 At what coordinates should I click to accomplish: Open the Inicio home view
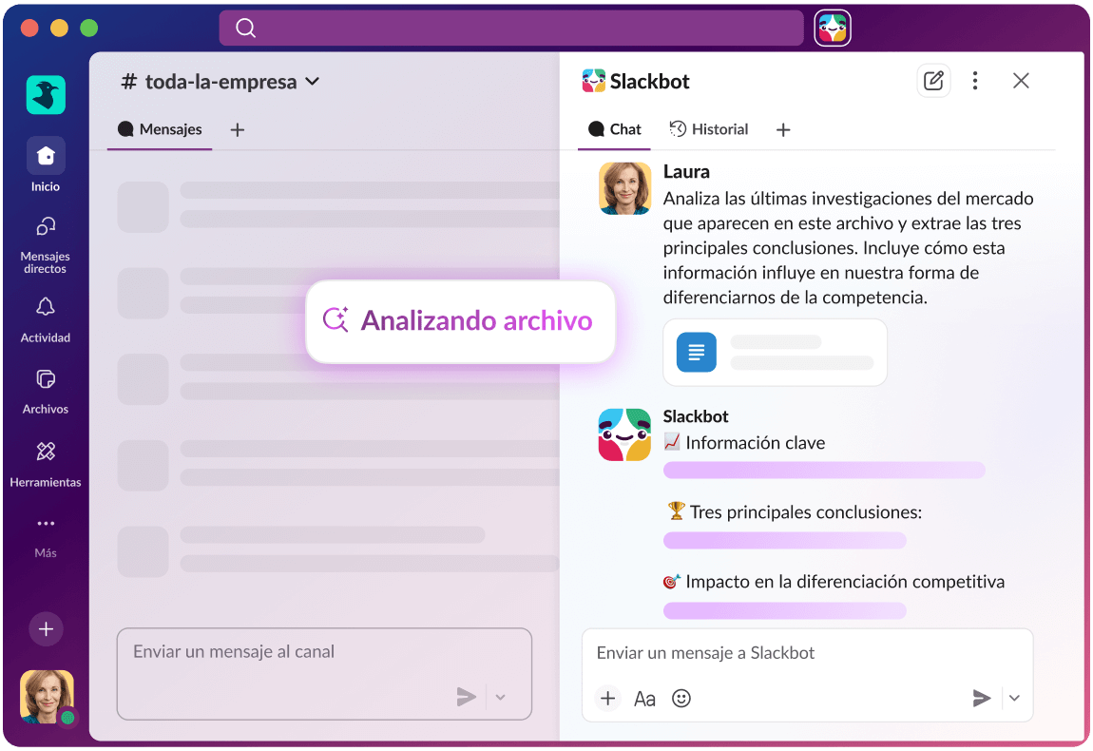(46, 164)
